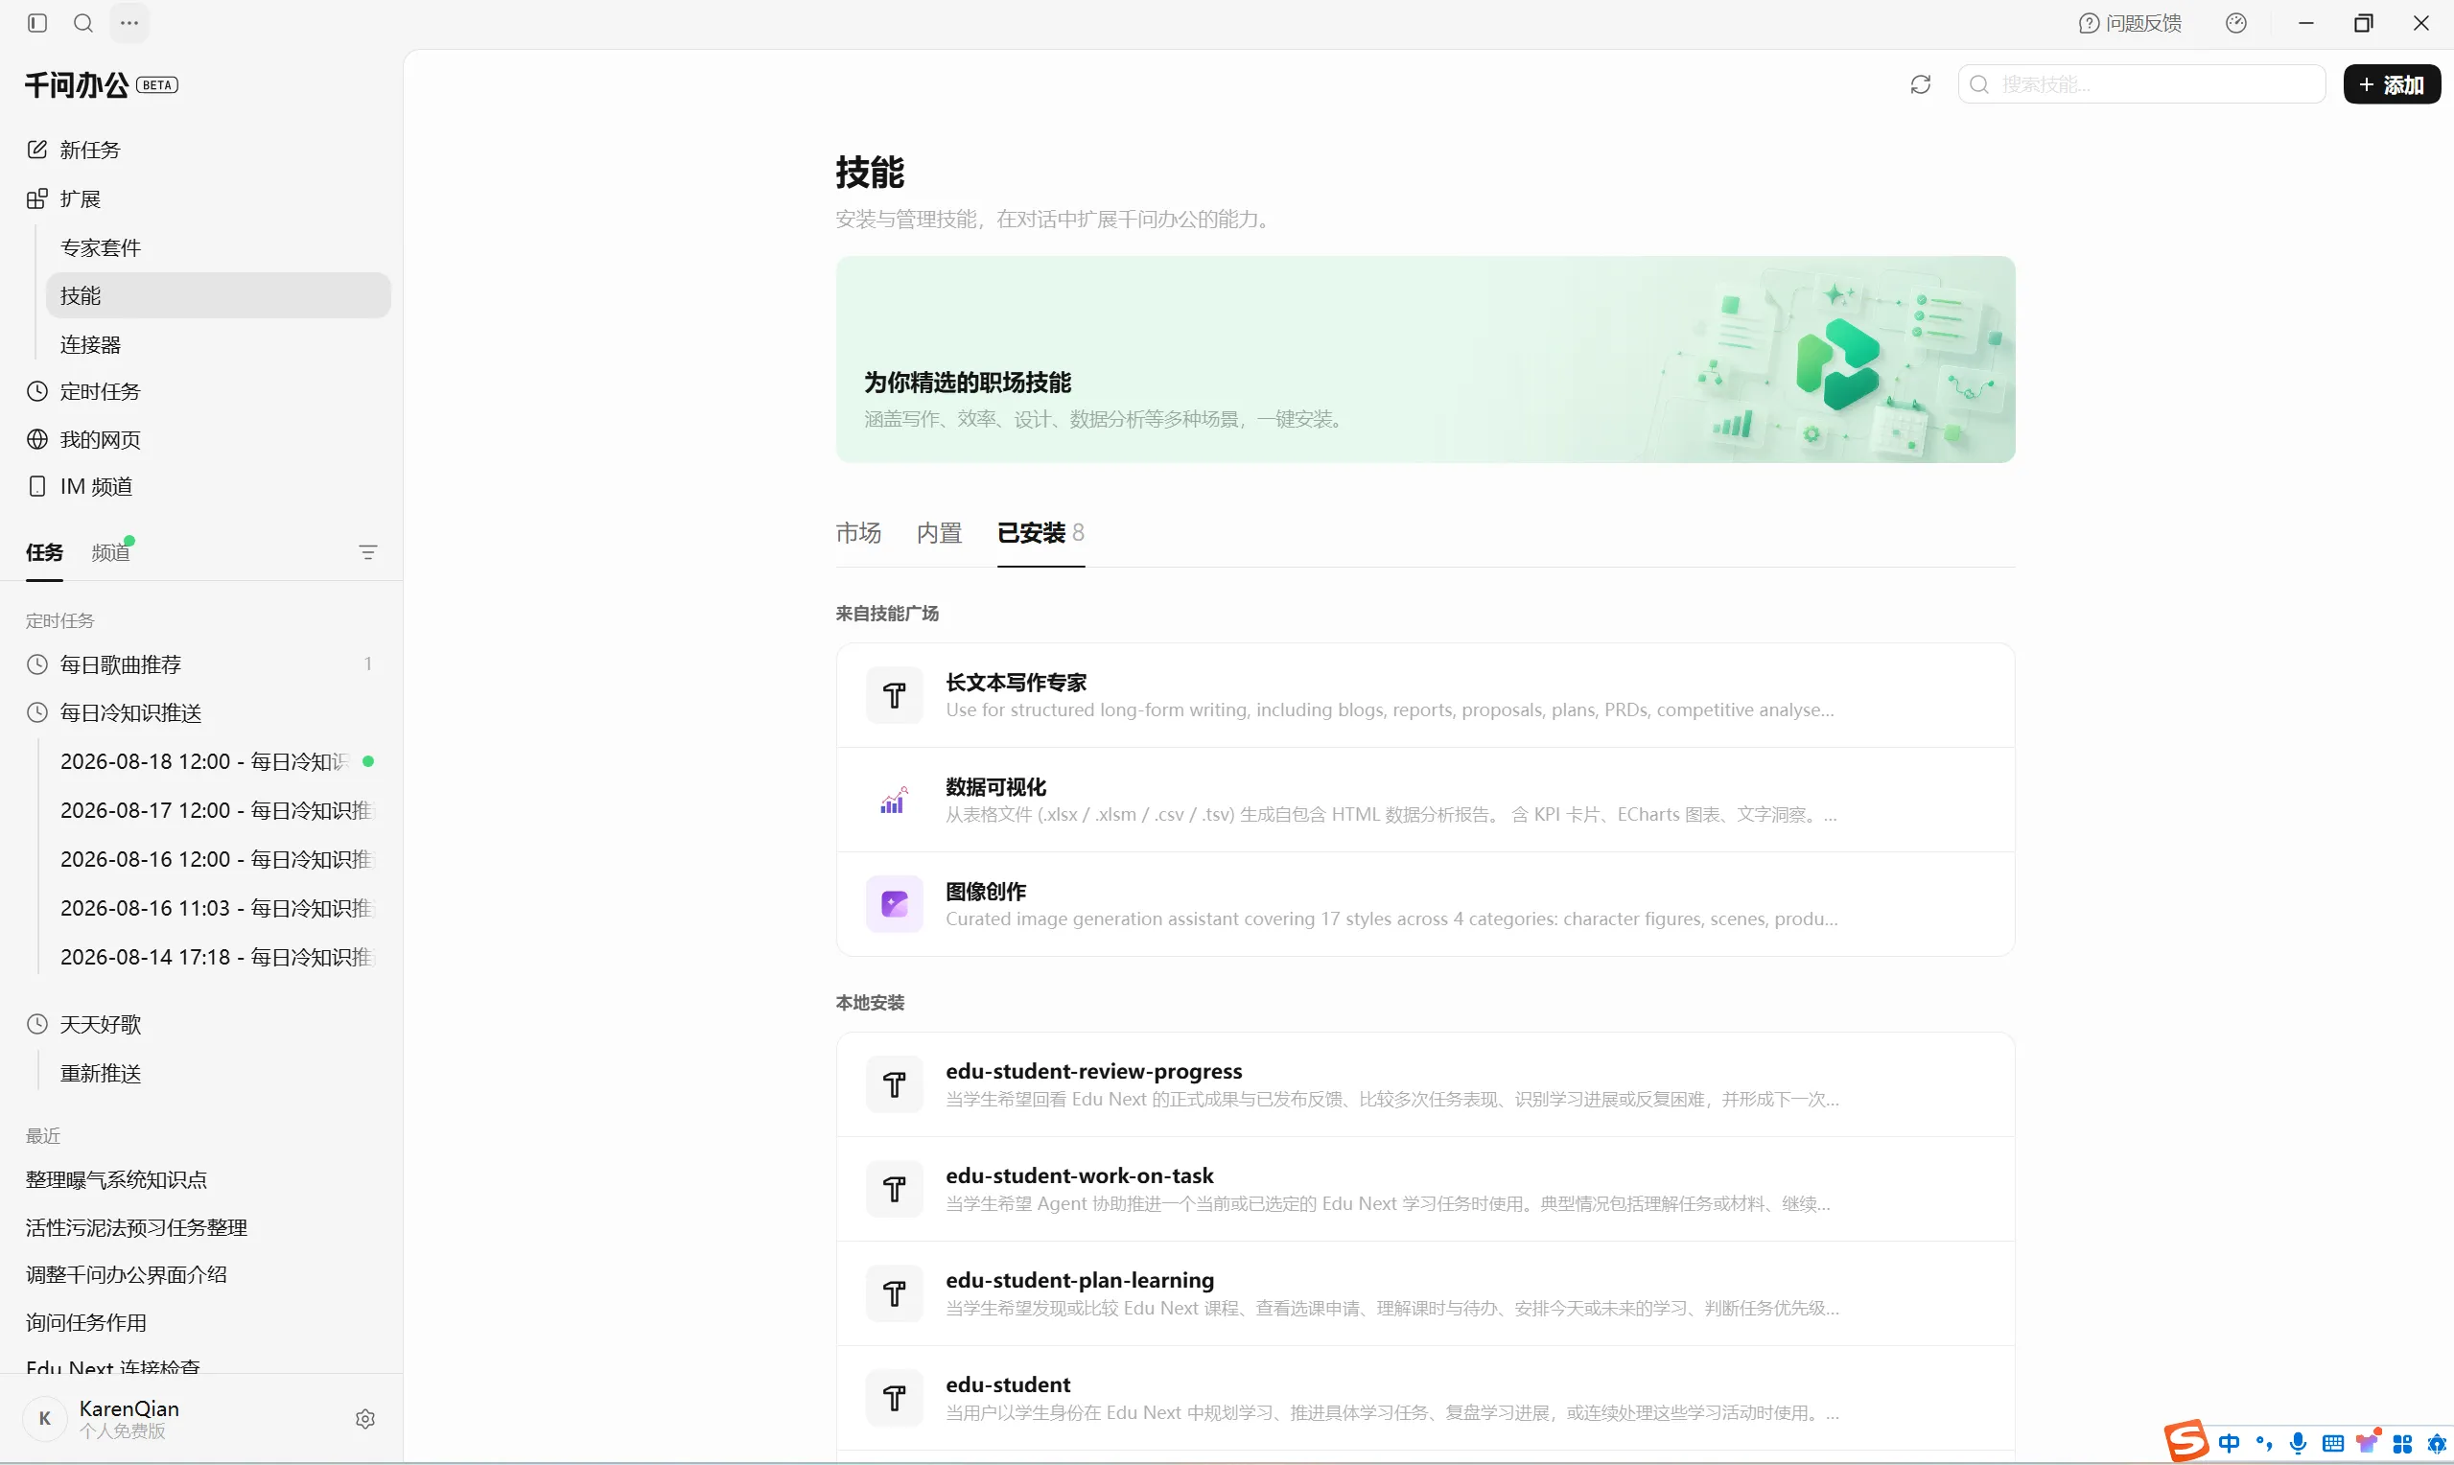The image size is (2454, 1465).
Task: Click the 添加 add skill button
Action: tap(2391, 84)
